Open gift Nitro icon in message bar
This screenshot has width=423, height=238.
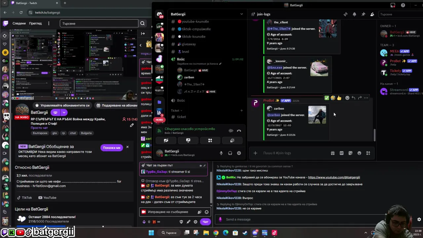coord(333,153)
